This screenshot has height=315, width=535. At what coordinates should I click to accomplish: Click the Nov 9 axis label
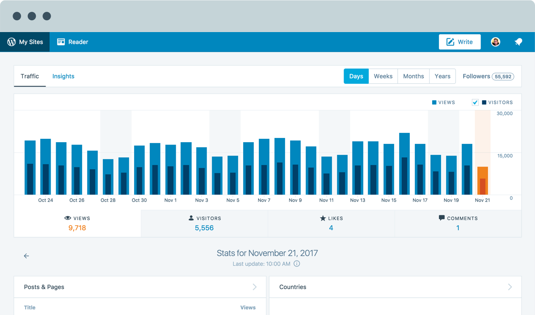[295, 200]
